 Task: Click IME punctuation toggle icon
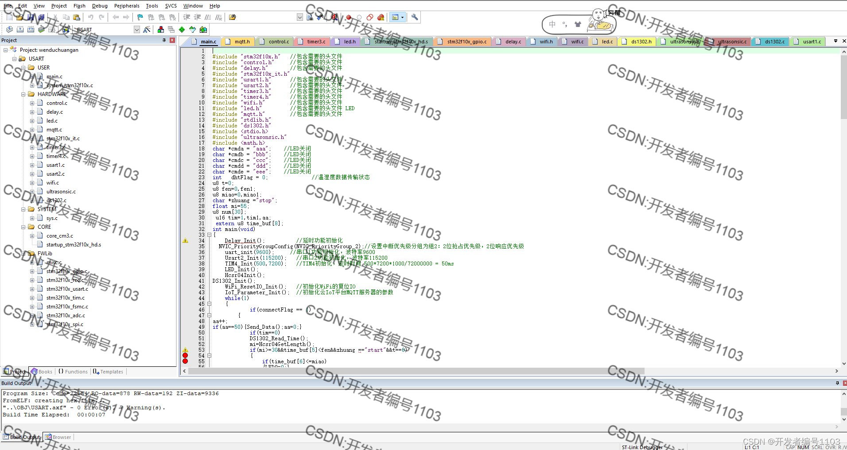pos(564,24)
